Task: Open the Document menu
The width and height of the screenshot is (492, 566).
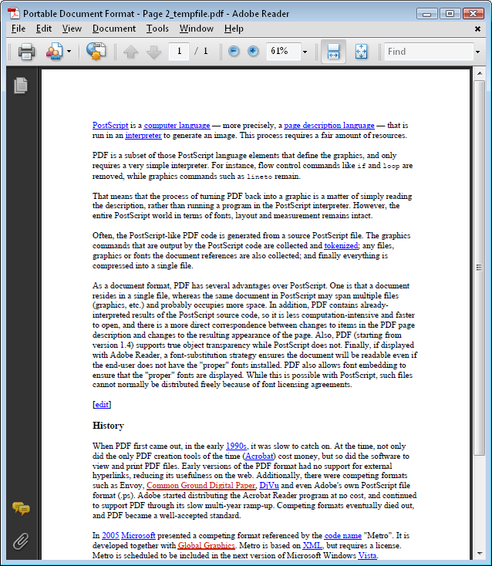Action: coord(113,29)
